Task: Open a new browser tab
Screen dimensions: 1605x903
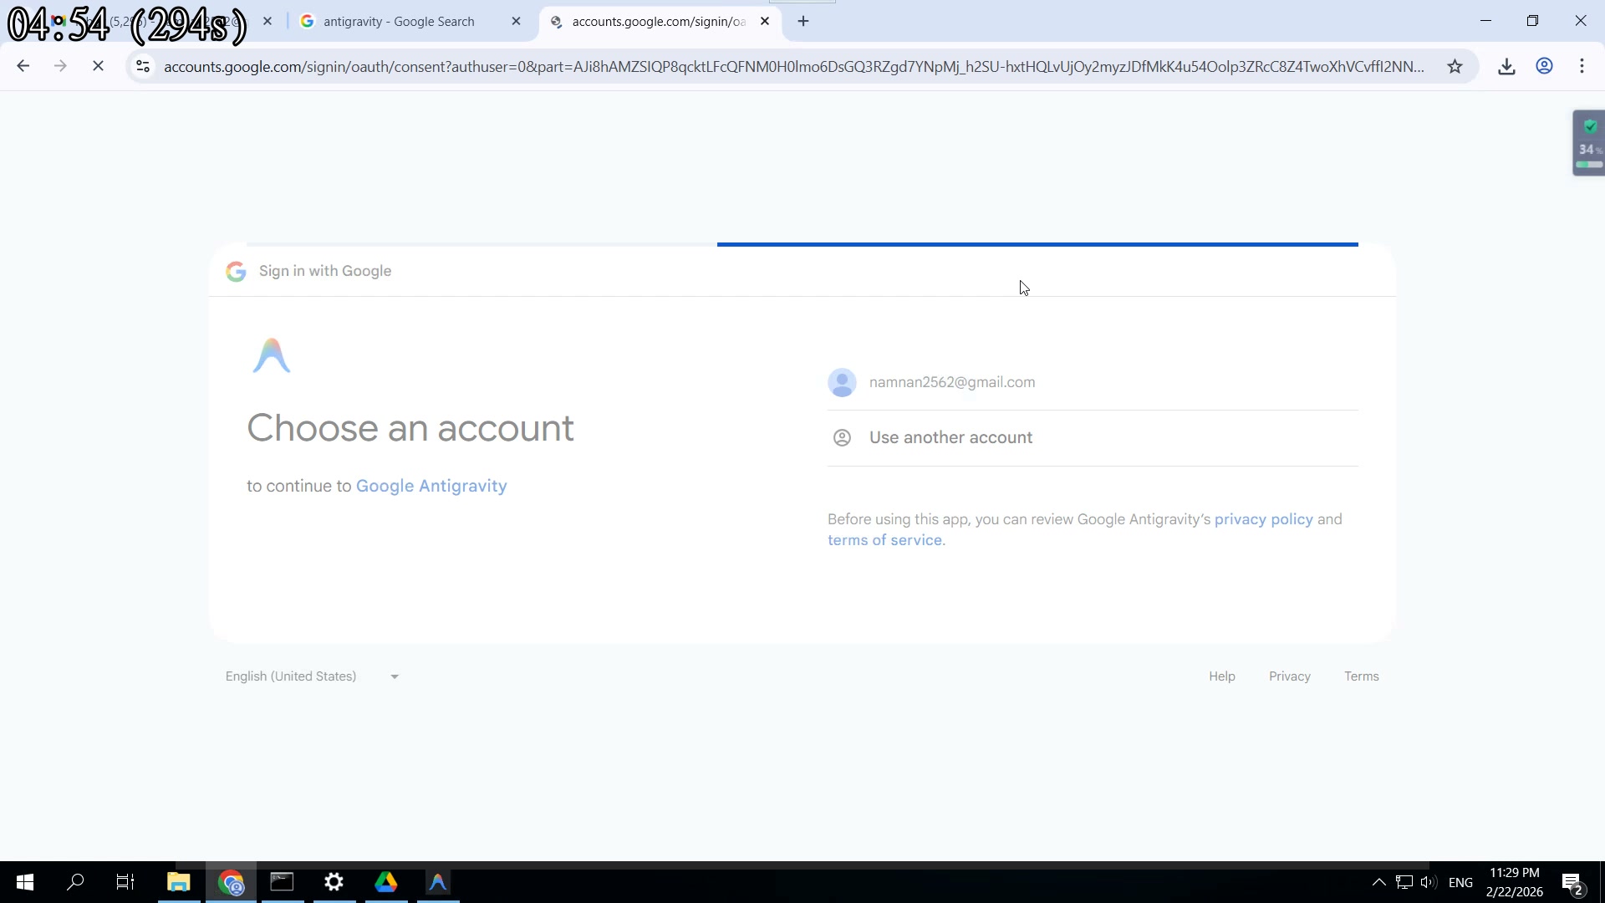Action: point(803,22)
